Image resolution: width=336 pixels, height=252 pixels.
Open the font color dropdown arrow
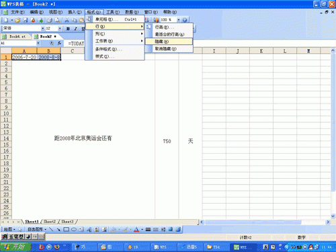[x=142, y=230]
